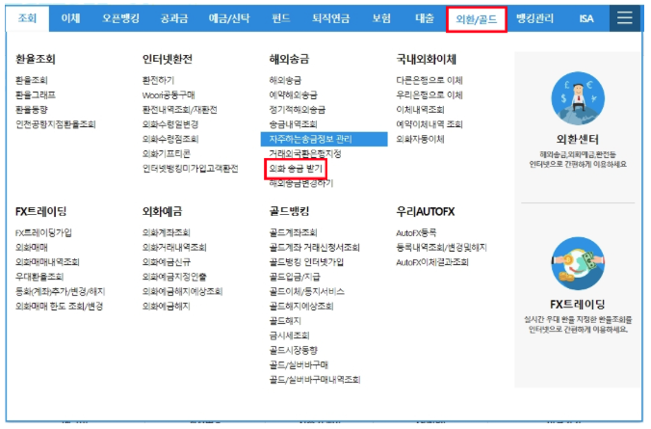Open 예약이체내역 조회

[430, 124]
